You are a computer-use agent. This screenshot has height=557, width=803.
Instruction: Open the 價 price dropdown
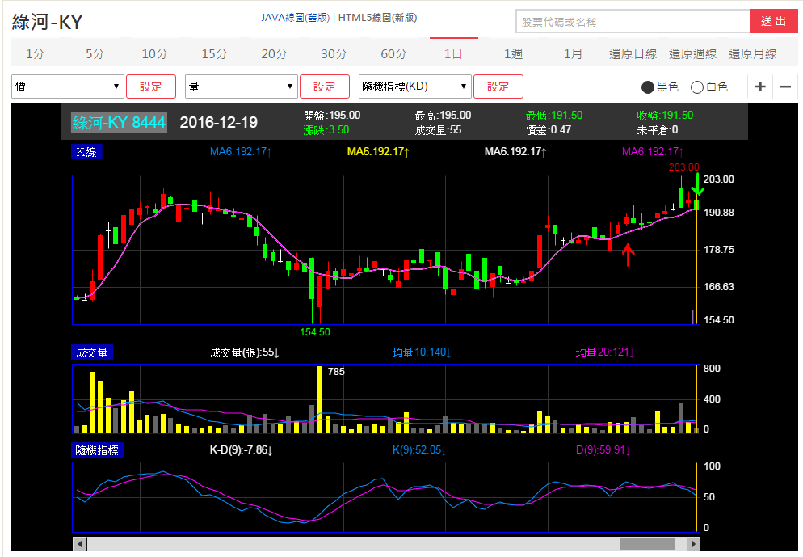click(x=68, y=87)
